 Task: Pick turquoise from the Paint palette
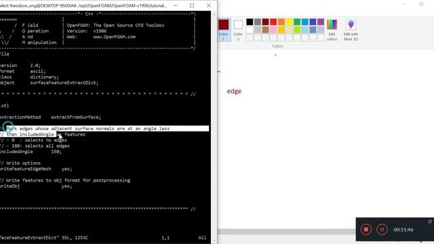pyautogui.click(x=305, y=22)
